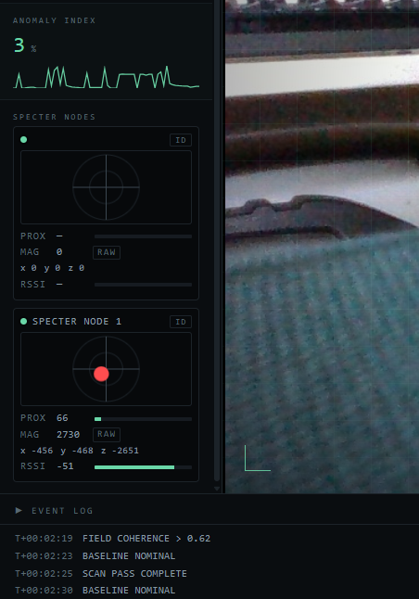Click the x -456 coordinate reading
This screenshot has height=599, width=419.
click(37, 451)
